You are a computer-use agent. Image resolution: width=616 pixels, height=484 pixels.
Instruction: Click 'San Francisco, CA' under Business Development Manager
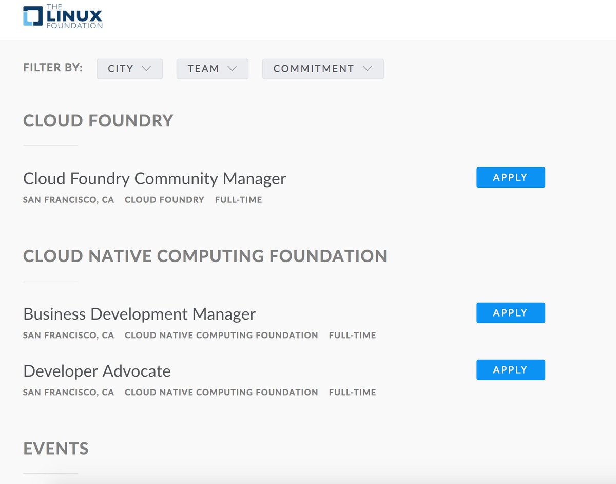click(x=69, y=336)
